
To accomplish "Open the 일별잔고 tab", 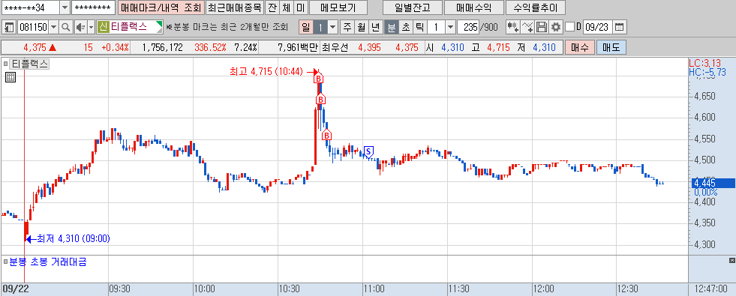I will 413,7.
